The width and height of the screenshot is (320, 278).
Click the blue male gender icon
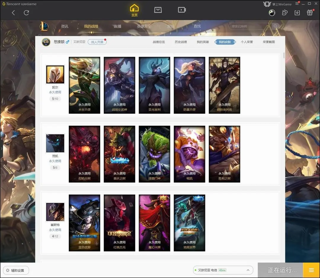(67, 42)
